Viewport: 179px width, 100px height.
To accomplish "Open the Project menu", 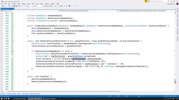I will point(14,4).
